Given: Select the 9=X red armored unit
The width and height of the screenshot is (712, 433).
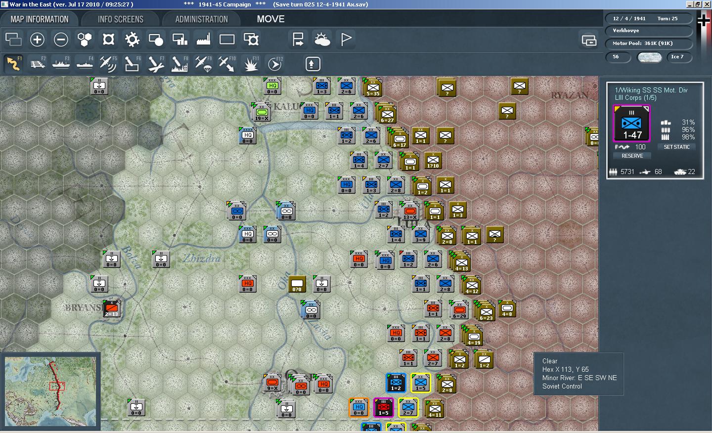Looking at the screenshot, I should (x=272, y=383).
